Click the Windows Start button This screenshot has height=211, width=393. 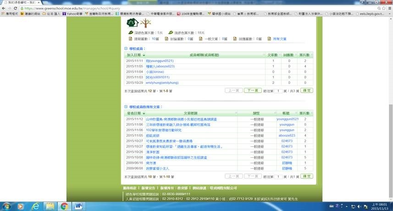(8, 206)
